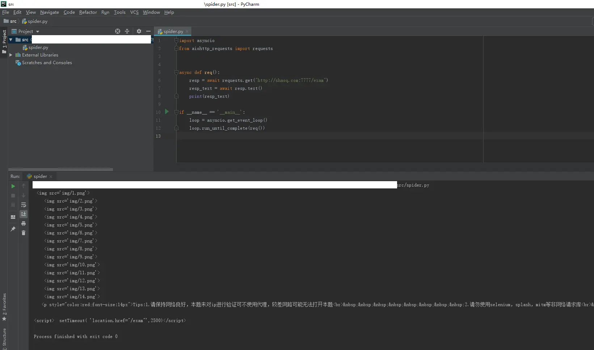Viewport: 594px width, 350px height.
Task: Open the VCS menu
Action: (134, 12)
